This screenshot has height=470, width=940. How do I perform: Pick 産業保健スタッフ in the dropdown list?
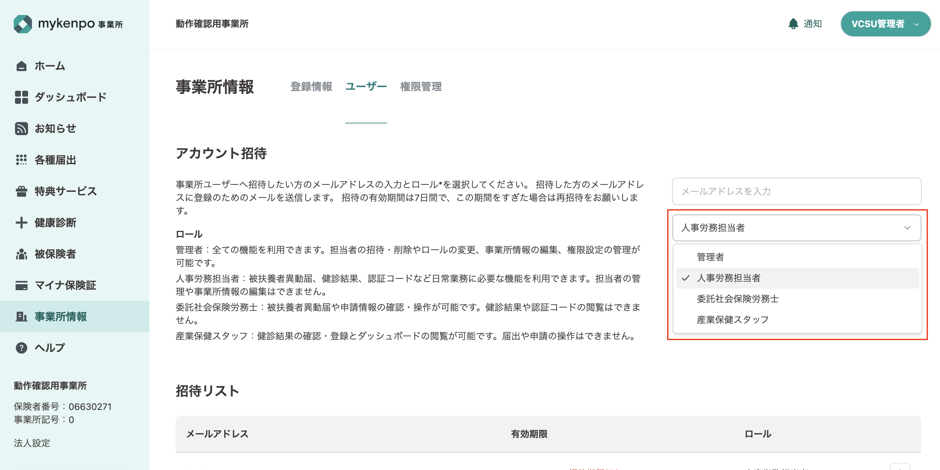[x=732, y=320]
